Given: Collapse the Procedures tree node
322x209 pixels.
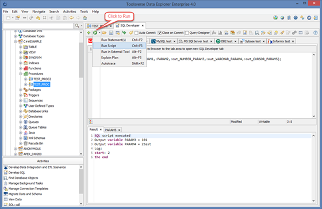Looking at the screenshot, I should [x=21, y=73].
